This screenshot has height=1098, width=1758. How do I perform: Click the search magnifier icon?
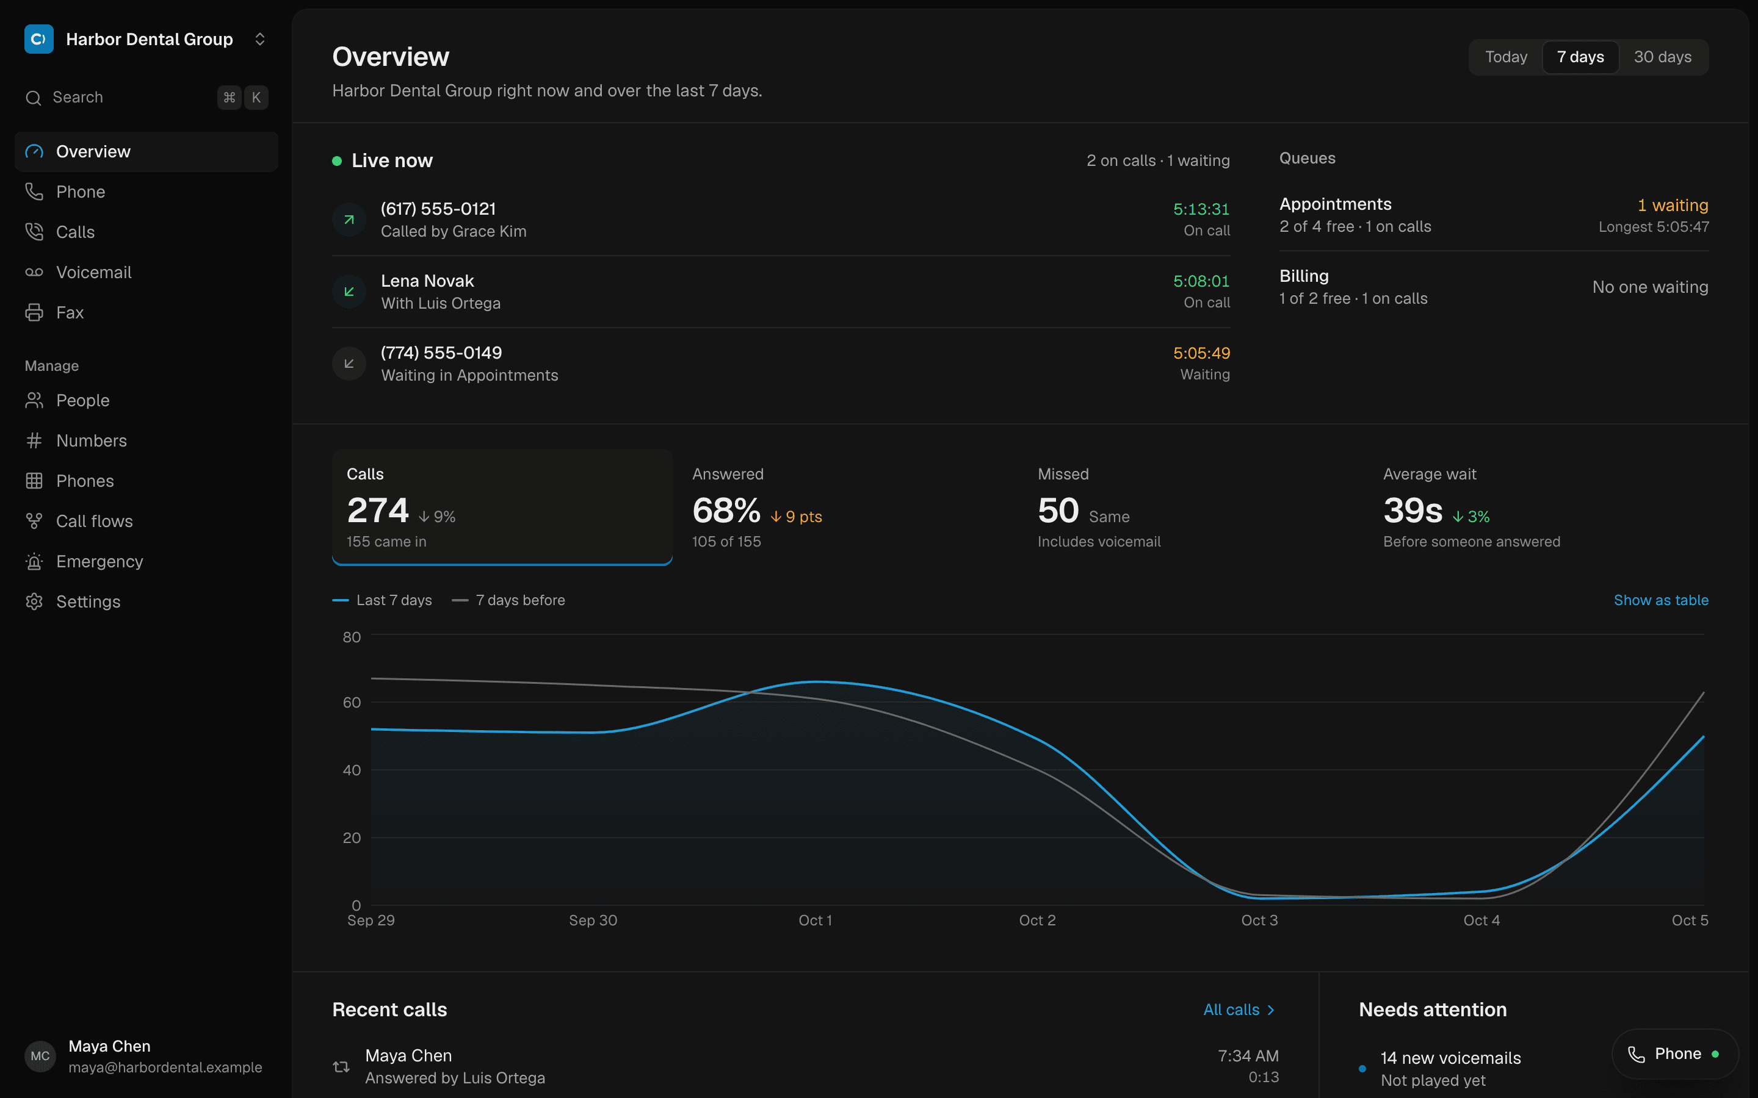[x=34, y=98]
